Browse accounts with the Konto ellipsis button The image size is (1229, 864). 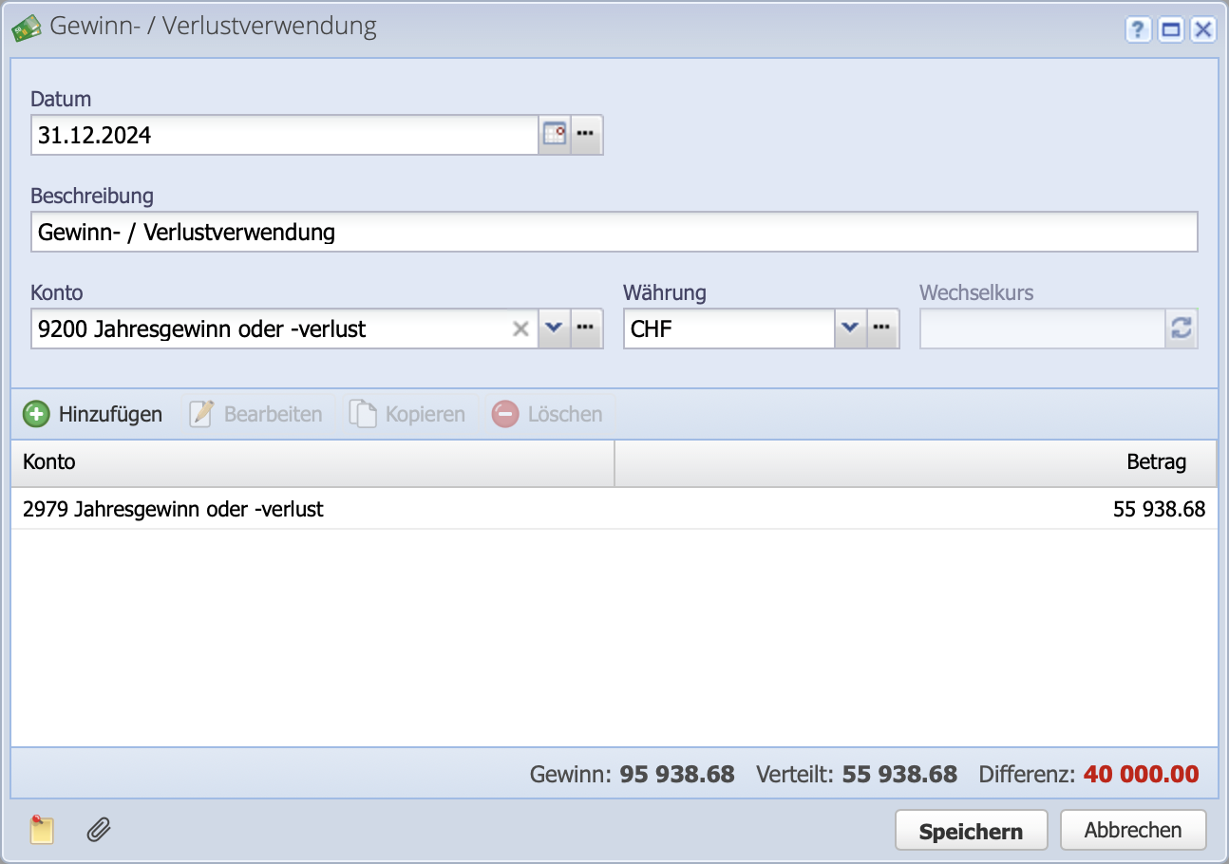pyautogui.click(x=586, y=328)
